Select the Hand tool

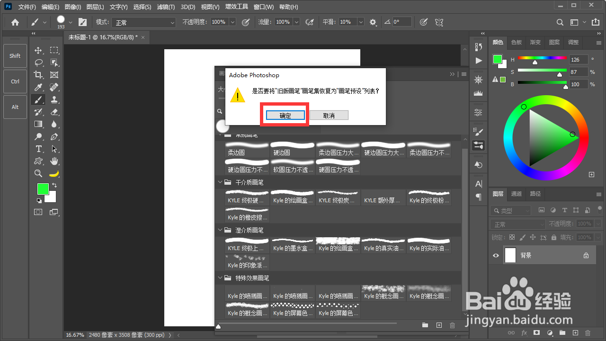tap(54, 161)
